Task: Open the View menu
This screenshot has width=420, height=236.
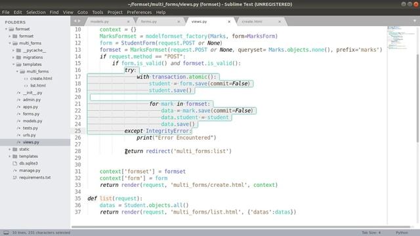Action: click(68, 12)
